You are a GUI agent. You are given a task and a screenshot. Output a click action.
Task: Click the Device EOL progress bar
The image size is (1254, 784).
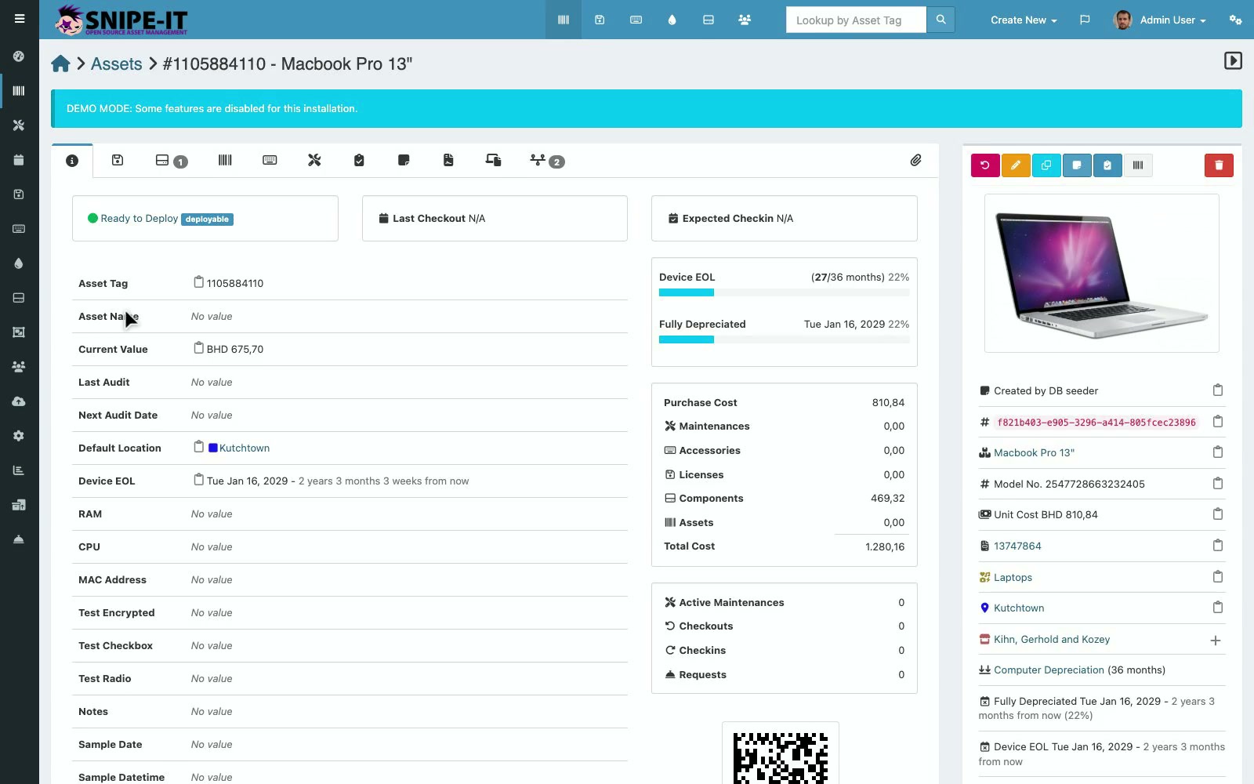point(784,292)
